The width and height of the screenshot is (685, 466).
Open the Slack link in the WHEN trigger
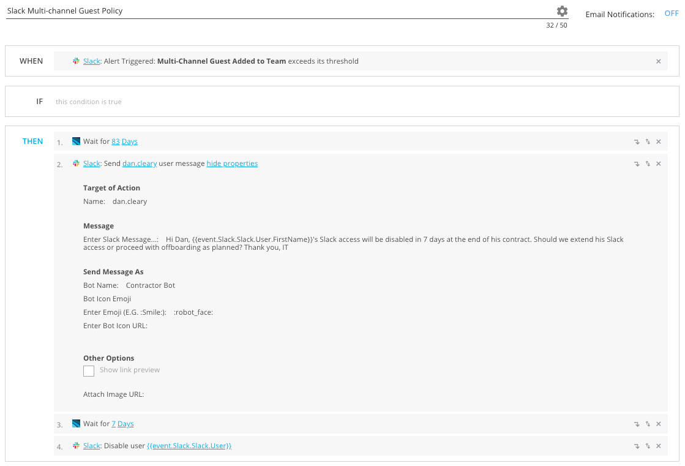click(92, 61)
